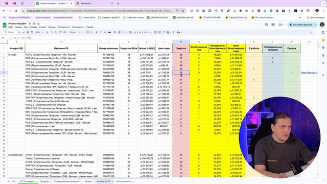Image resolution: width=327 pixels, height=184 pixels.
Task: Select the Закрыто column header cell
Action: (181, 49)
